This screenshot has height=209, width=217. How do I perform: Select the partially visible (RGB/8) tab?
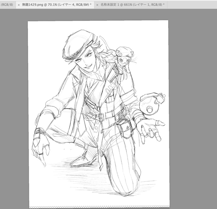point(8,5)
